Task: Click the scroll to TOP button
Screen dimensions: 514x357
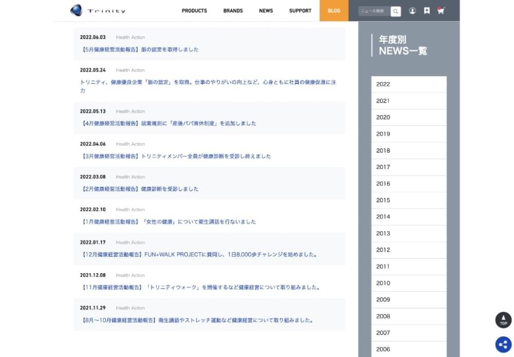Action: pos(503,320)
